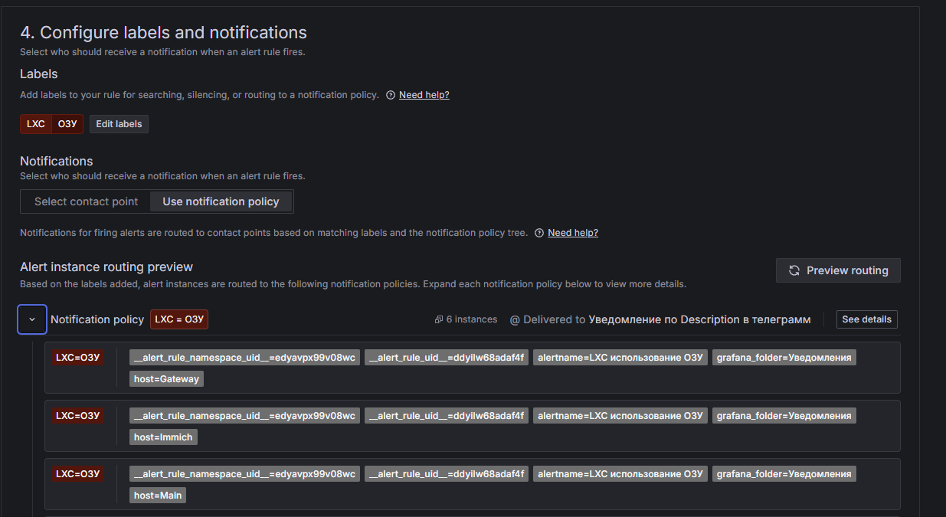This screenshot has height=517, width=946.
Task: Click the 6 instances counter text
Action: point(471,319)
